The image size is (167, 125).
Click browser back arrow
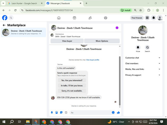tap(4, 10)
